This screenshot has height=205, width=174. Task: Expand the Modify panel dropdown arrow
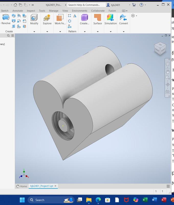tap(34, 32)
